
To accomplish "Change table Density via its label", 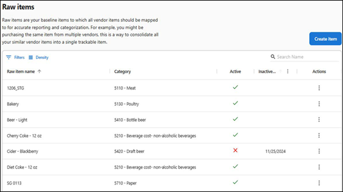I will pyautogui.click(x=42, y=57).
